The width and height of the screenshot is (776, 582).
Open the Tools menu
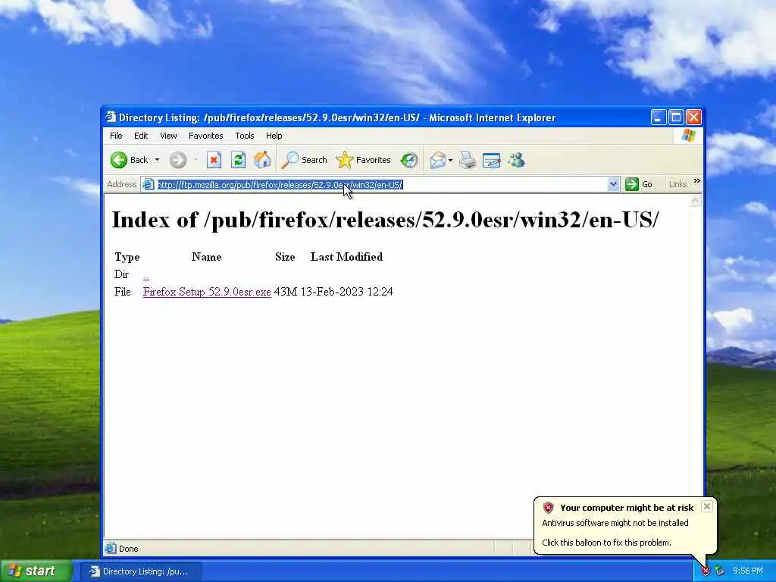(x=245, y=136)
